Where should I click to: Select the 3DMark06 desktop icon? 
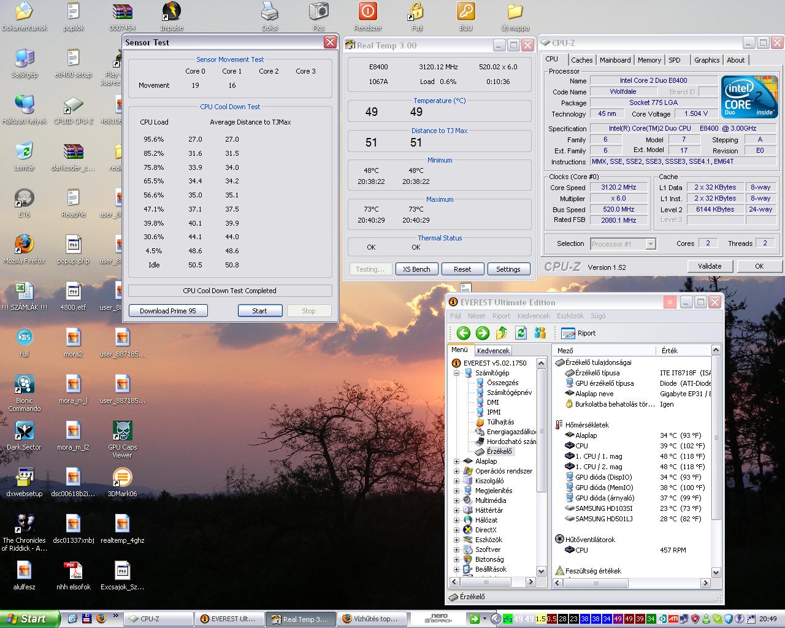(x=122, y=482)
